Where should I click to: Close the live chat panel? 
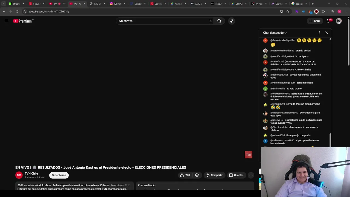(326, 33)
